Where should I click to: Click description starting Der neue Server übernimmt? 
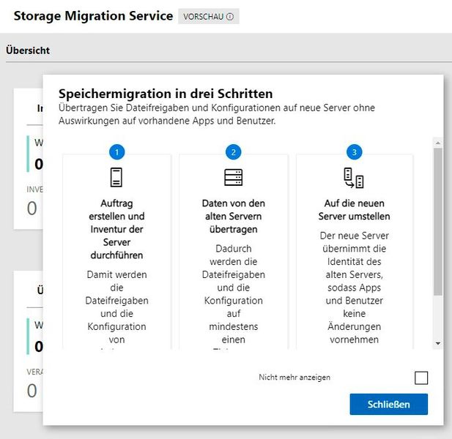click(x=354, y=288)
